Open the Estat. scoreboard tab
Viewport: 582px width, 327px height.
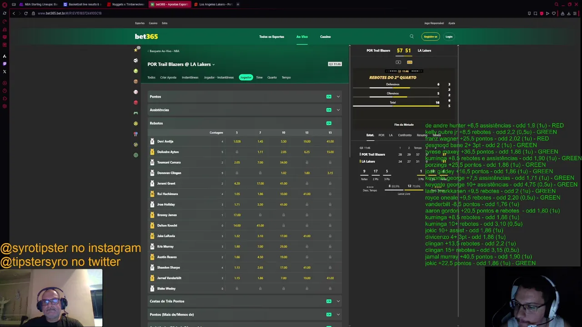pos(370,135)
